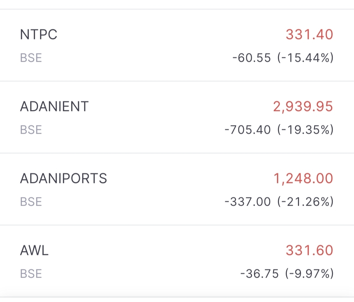Tap the BSE label under AWL
Image resolution: width=354 pixels, height=302 pixels.
(31, 273)
